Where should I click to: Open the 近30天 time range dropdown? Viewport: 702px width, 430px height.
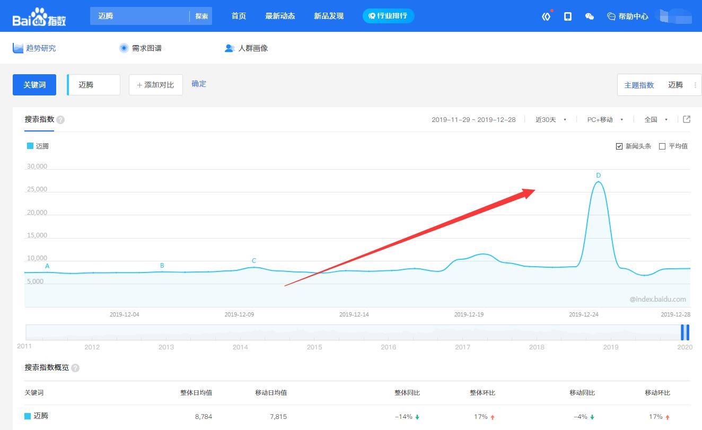click(x=551, y=120)
